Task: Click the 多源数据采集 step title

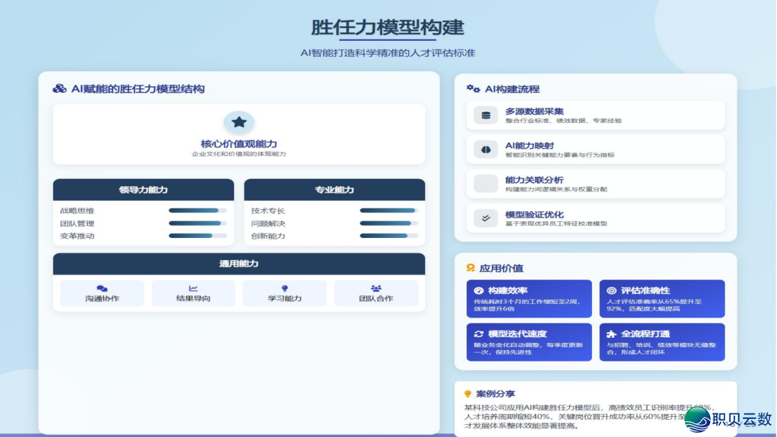Action: [x=534, y=111]
